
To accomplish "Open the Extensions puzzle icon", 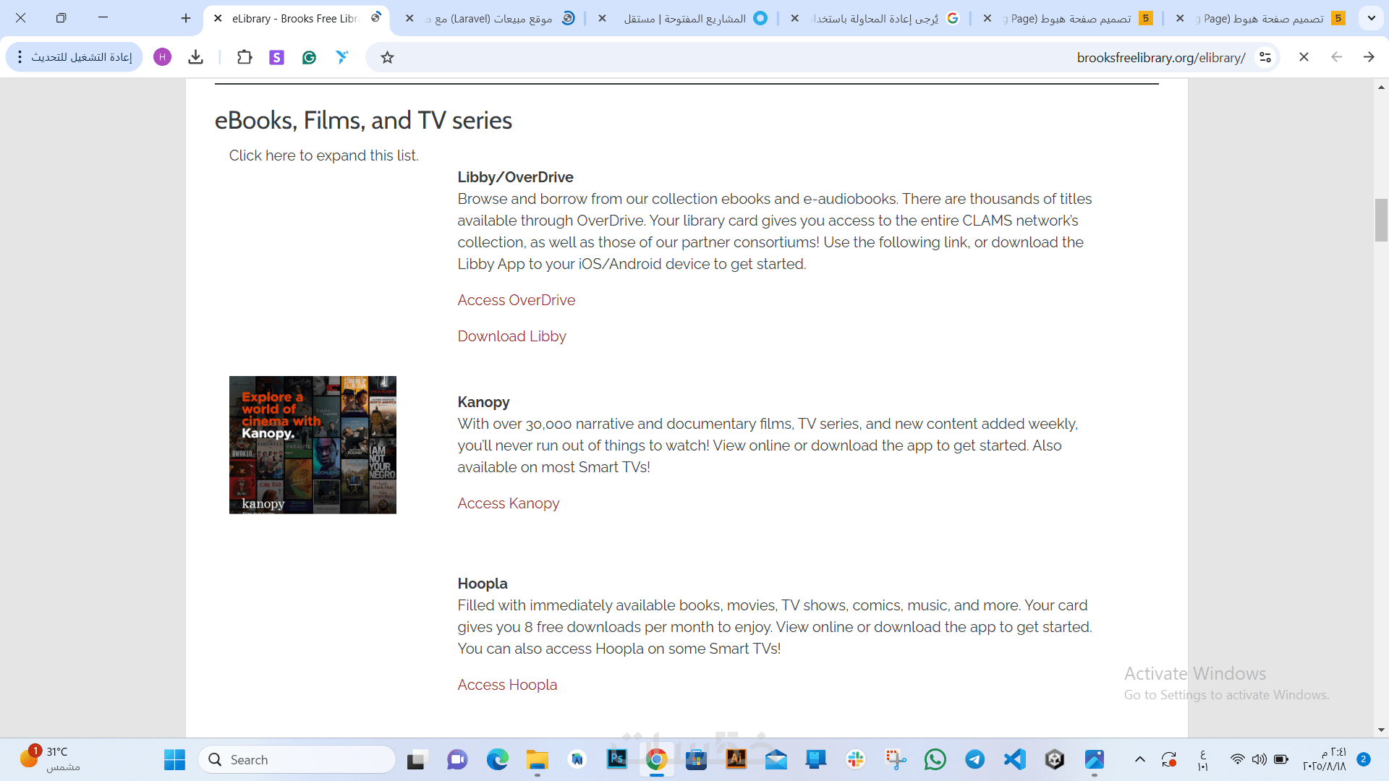I will (x=245, y=57).
